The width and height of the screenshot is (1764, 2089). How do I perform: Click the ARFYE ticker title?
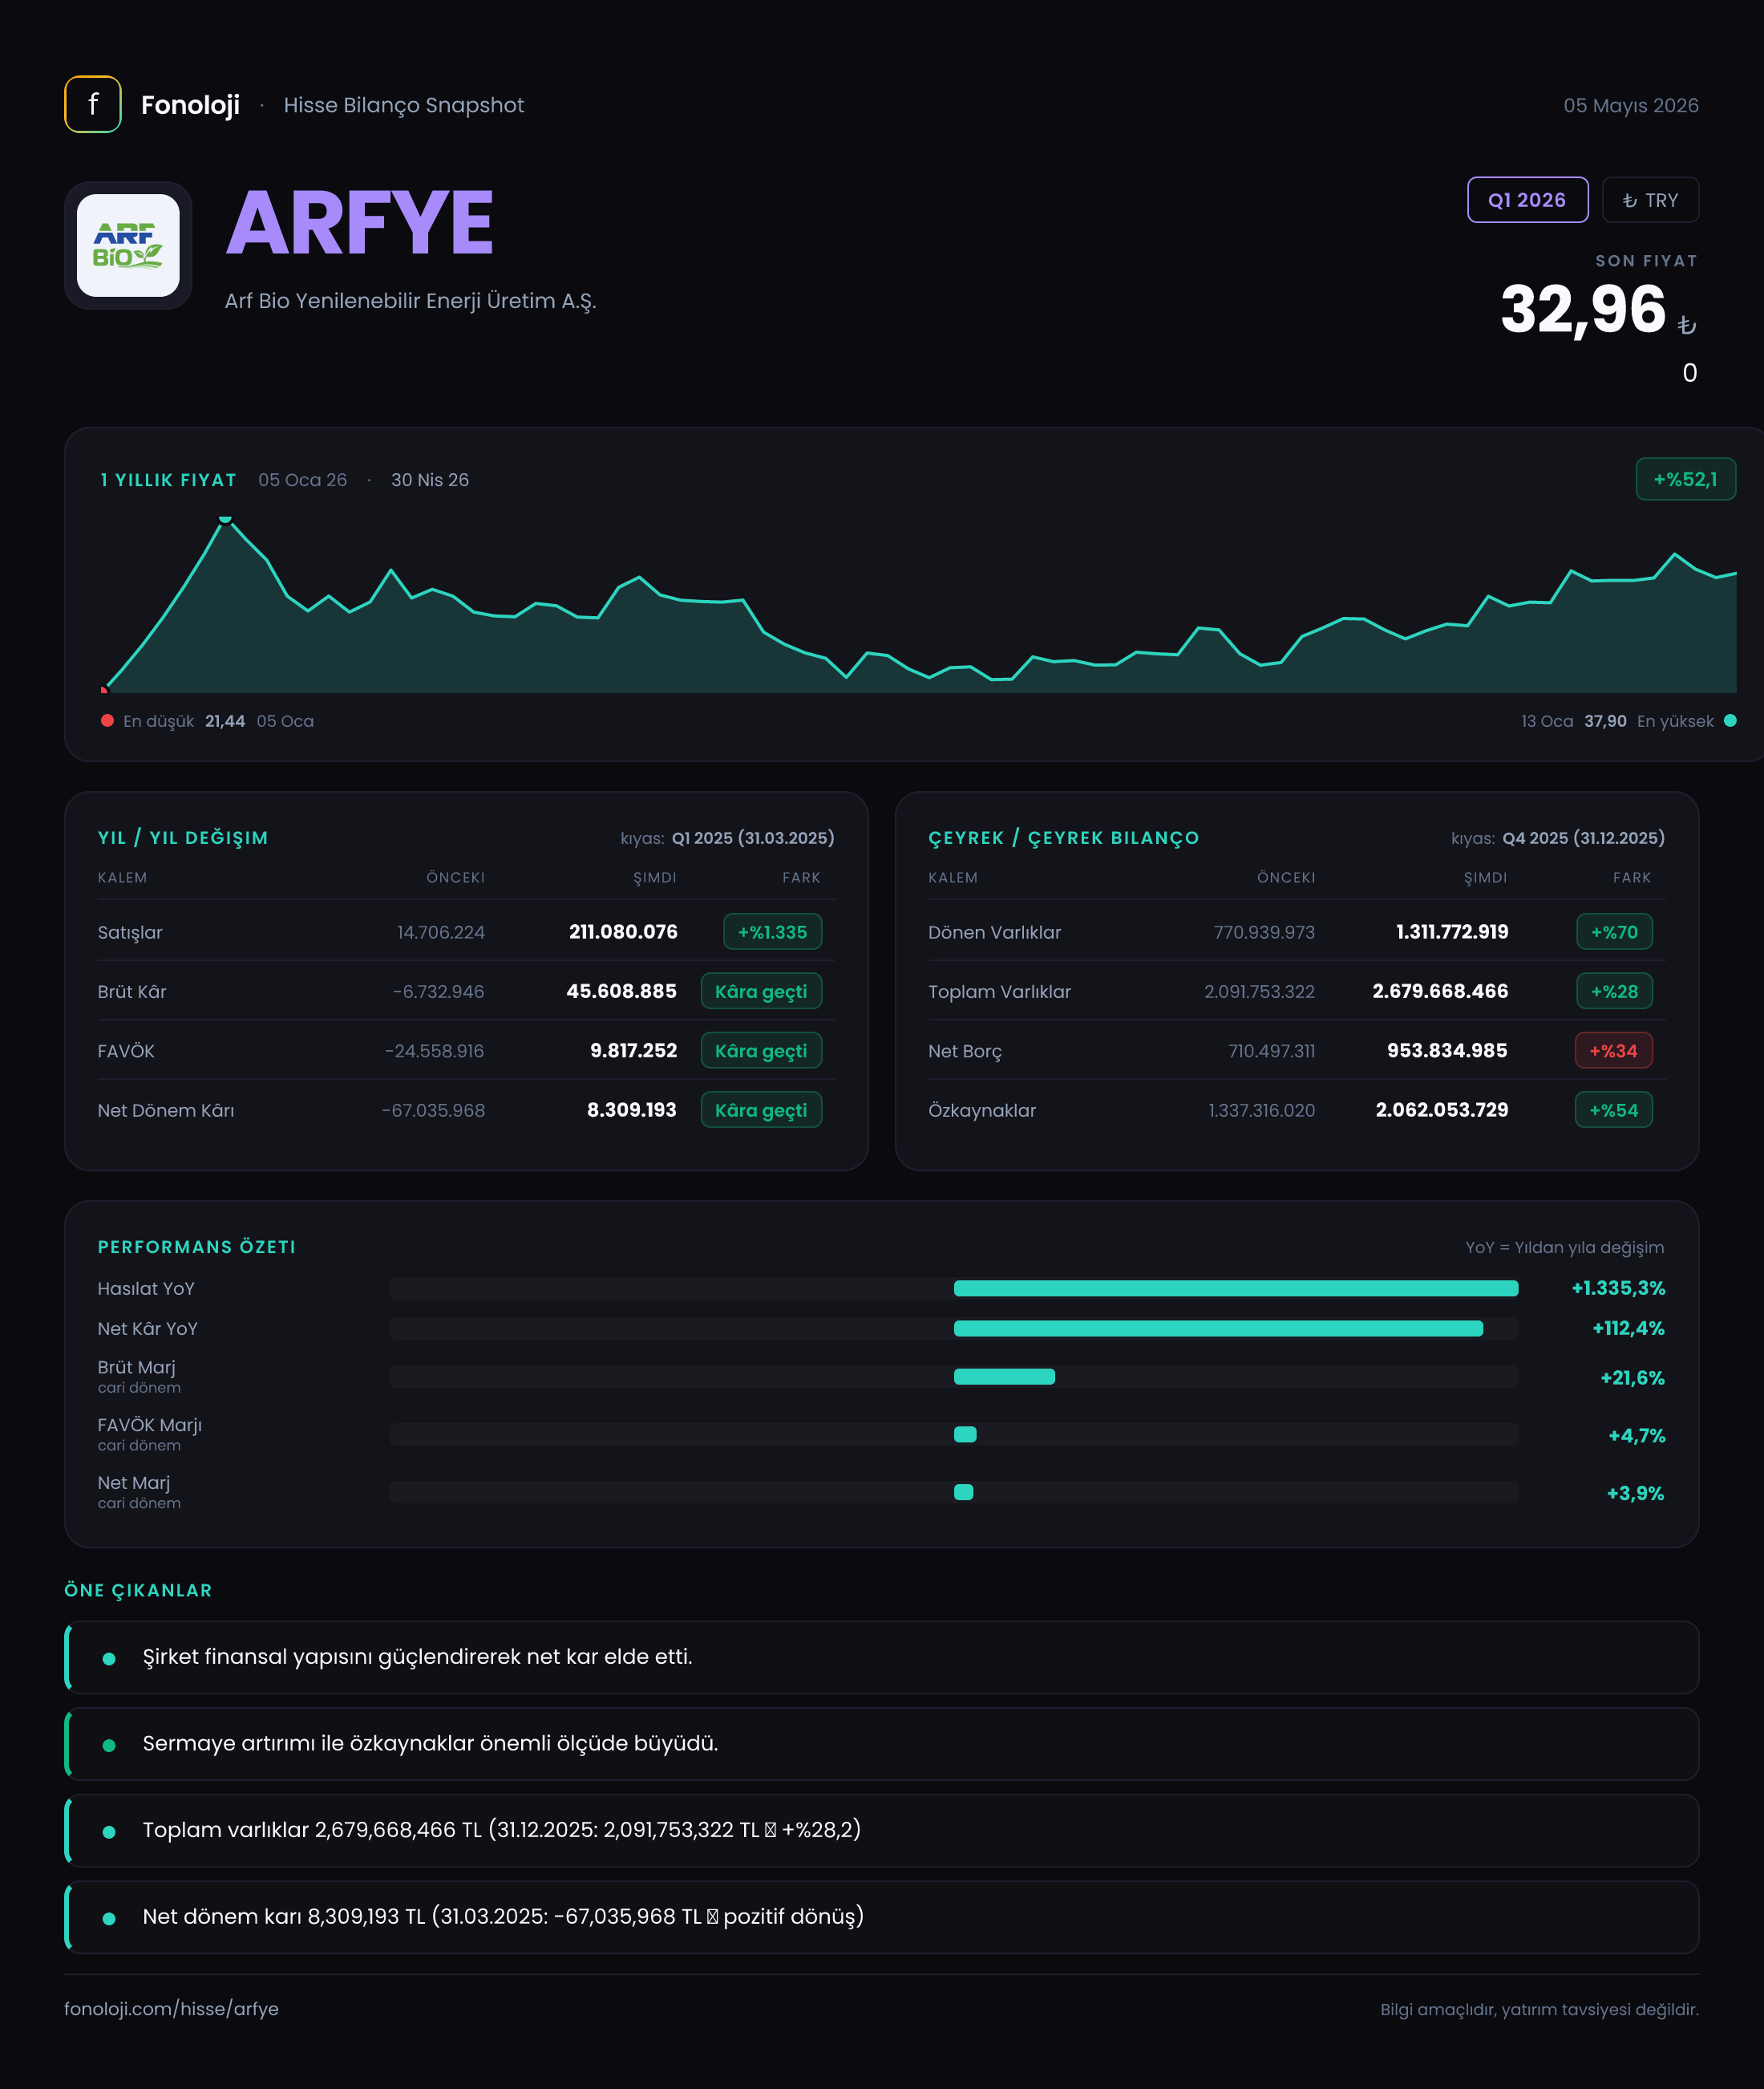pos(360,223)
